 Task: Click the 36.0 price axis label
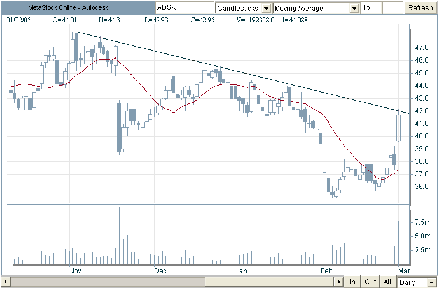tap(422, 187)
